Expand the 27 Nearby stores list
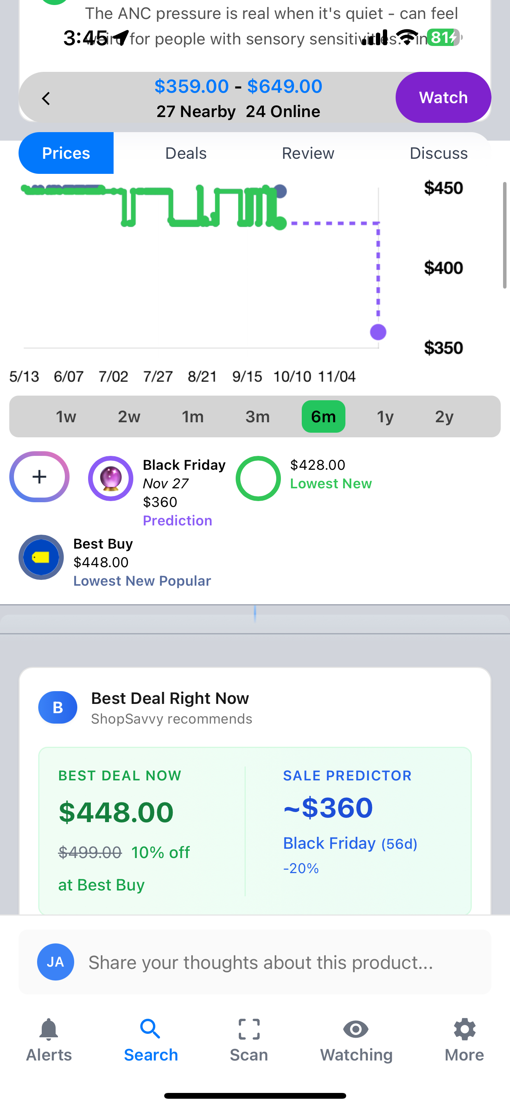510x1108 pixels. pos(195,111)
